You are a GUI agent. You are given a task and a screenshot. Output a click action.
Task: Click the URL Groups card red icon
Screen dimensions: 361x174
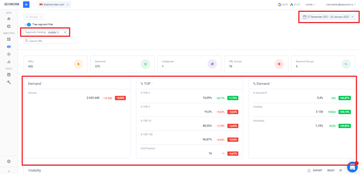[279, 64]
